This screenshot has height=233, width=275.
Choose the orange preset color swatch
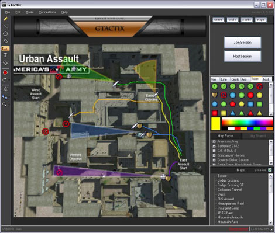point(270,128)
